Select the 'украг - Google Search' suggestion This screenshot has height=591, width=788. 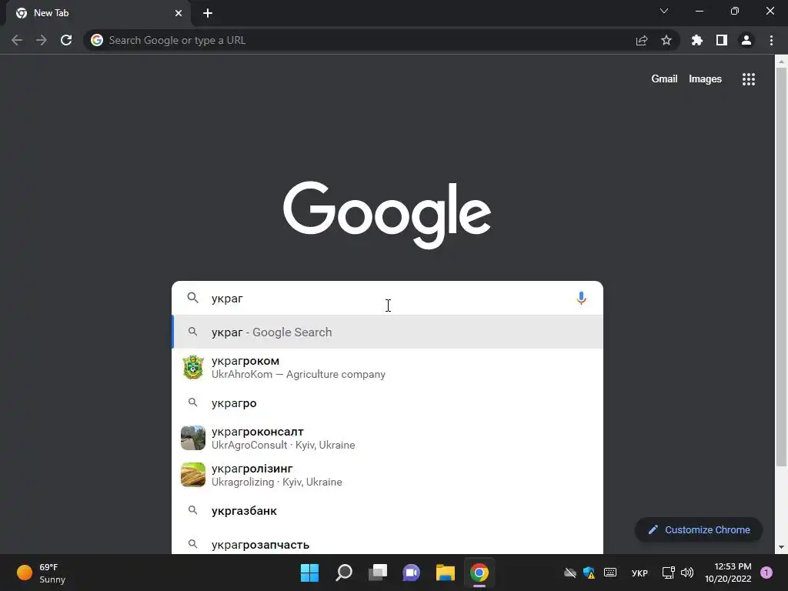[x=387, y=332]
